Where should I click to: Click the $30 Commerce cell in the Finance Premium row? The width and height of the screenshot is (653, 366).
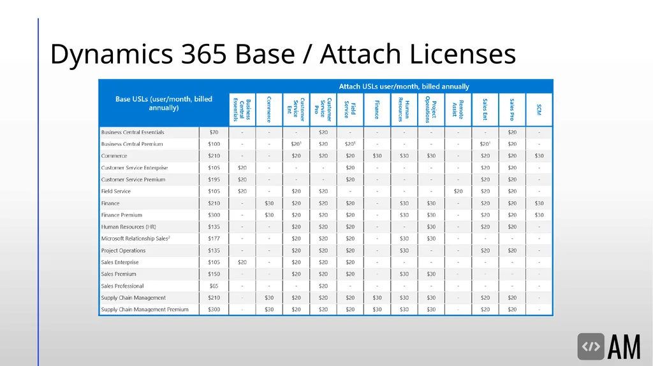click(x=269, y=215)
